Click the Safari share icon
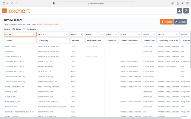Screen dimensions: 191x119 click(x=178, y=3)
